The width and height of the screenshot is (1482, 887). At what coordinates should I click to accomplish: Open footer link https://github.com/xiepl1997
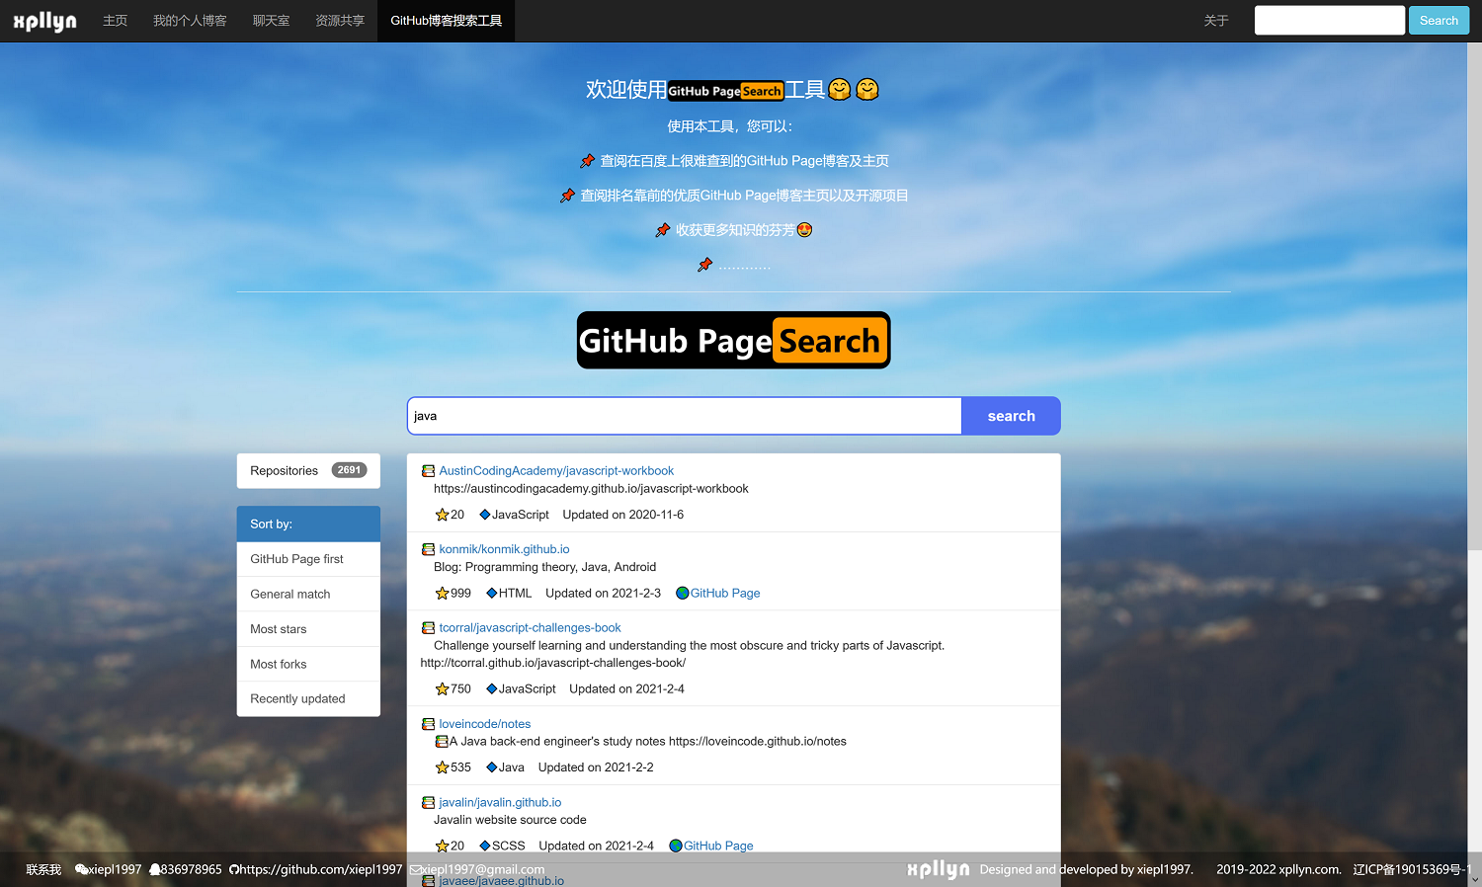tap(321, 870)
